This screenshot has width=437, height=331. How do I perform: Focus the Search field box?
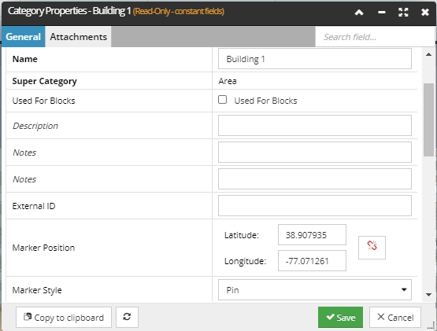point(375,37)
